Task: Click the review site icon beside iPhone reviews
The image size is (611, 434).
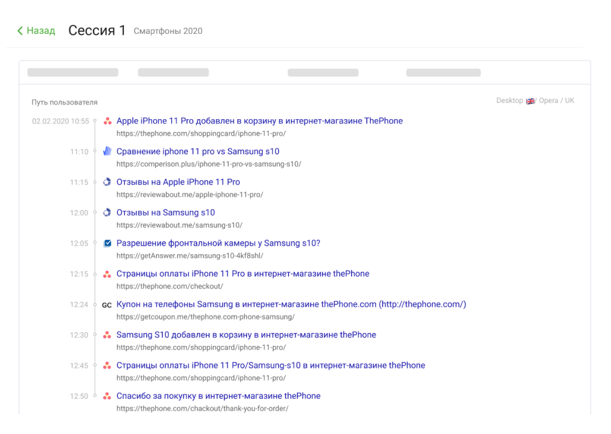Action: [x=107, y=182]
